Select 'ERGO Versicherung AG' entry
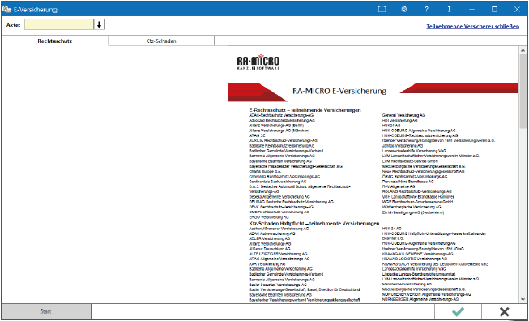The image size is (529, 321). (269, 217)
